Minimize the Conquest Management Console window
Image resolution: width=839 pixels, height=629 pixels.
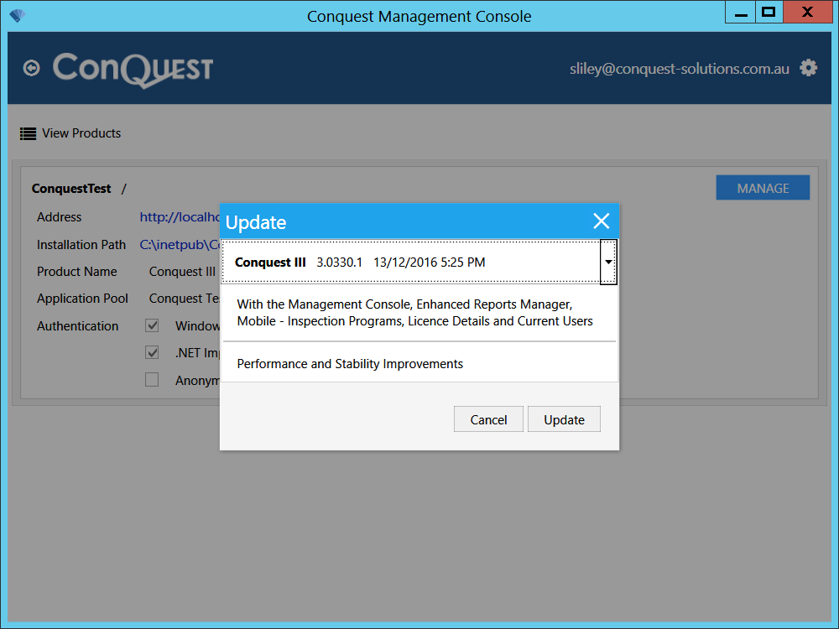click(x=741, y=13)
